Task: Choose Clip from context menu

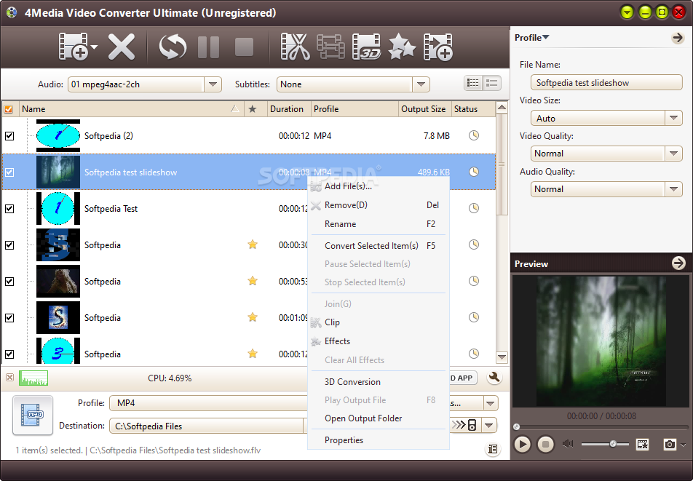Action: [x=379, y=322]
